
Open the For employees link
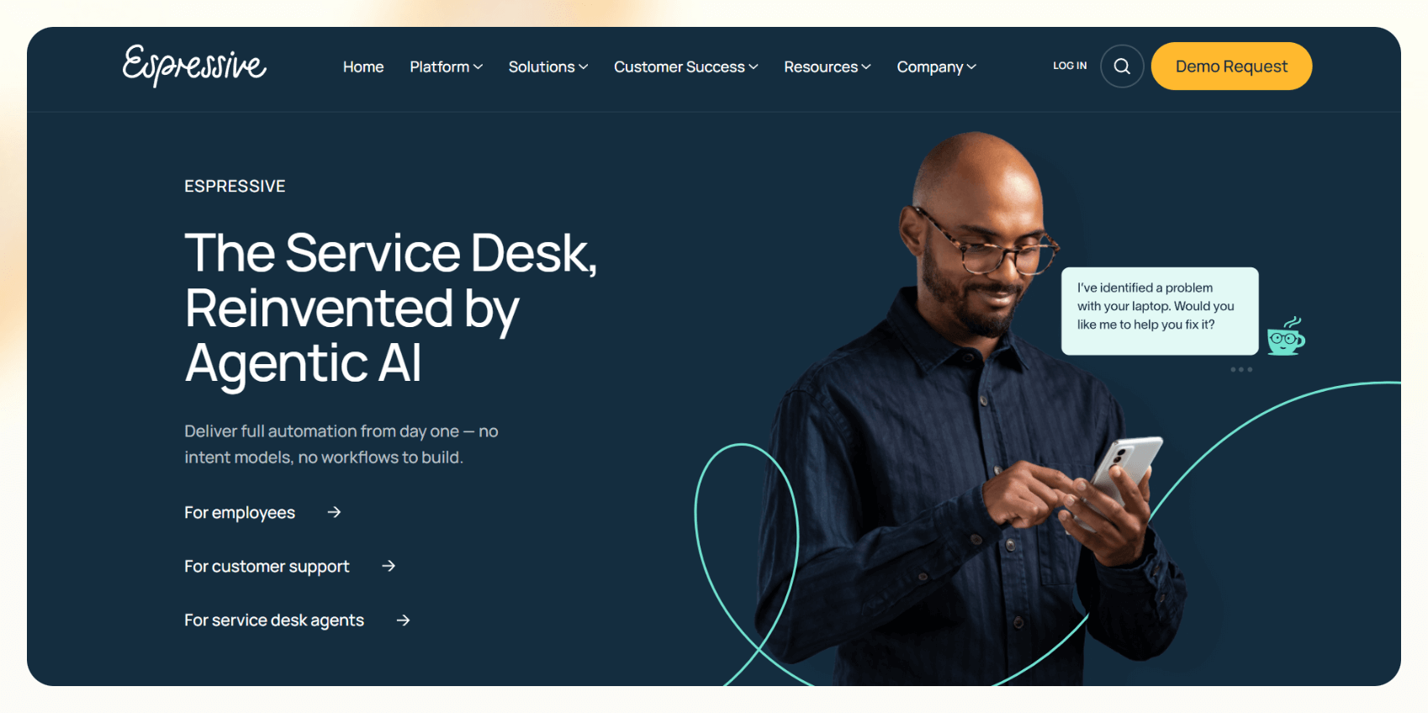[x=240, y=513]
